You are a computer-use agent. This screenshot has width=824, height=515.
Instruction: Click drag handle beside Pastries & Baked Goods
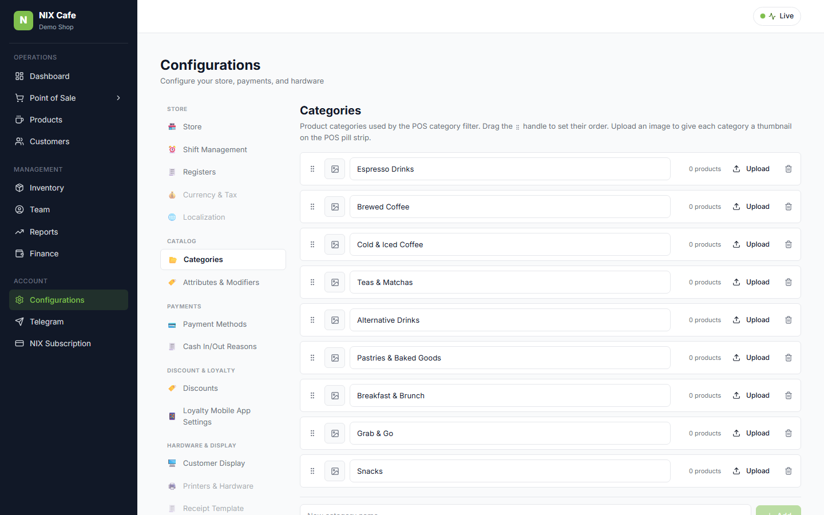point(312,358)
